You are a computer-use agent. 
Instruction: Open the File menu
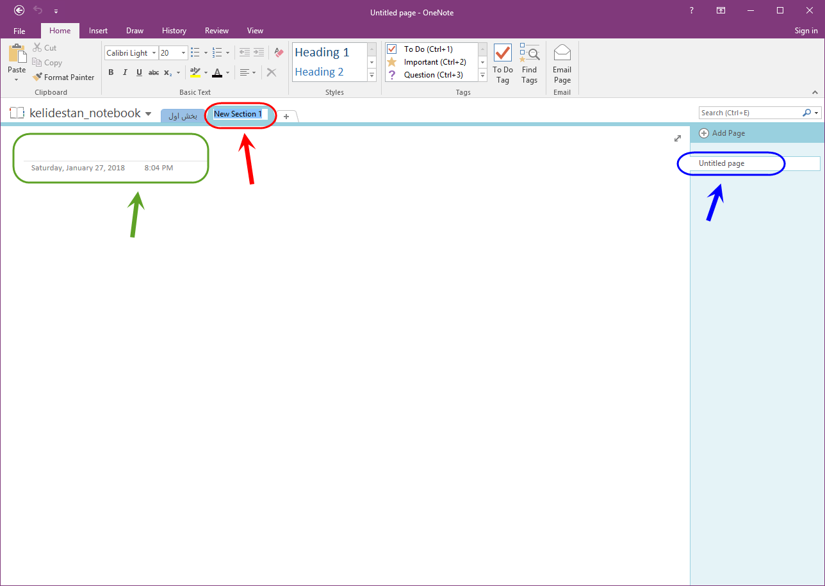pyautogui.click(x=19, y=31)
